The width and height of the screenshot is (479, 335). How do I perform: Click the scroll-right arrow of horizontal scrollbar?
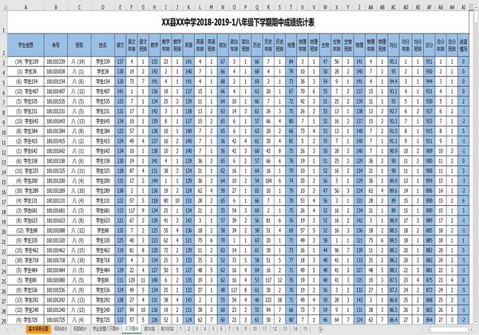[x=471, y=329]
